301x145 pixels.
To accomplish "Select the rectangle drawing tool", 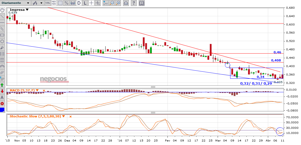I will tap(2, 35).
